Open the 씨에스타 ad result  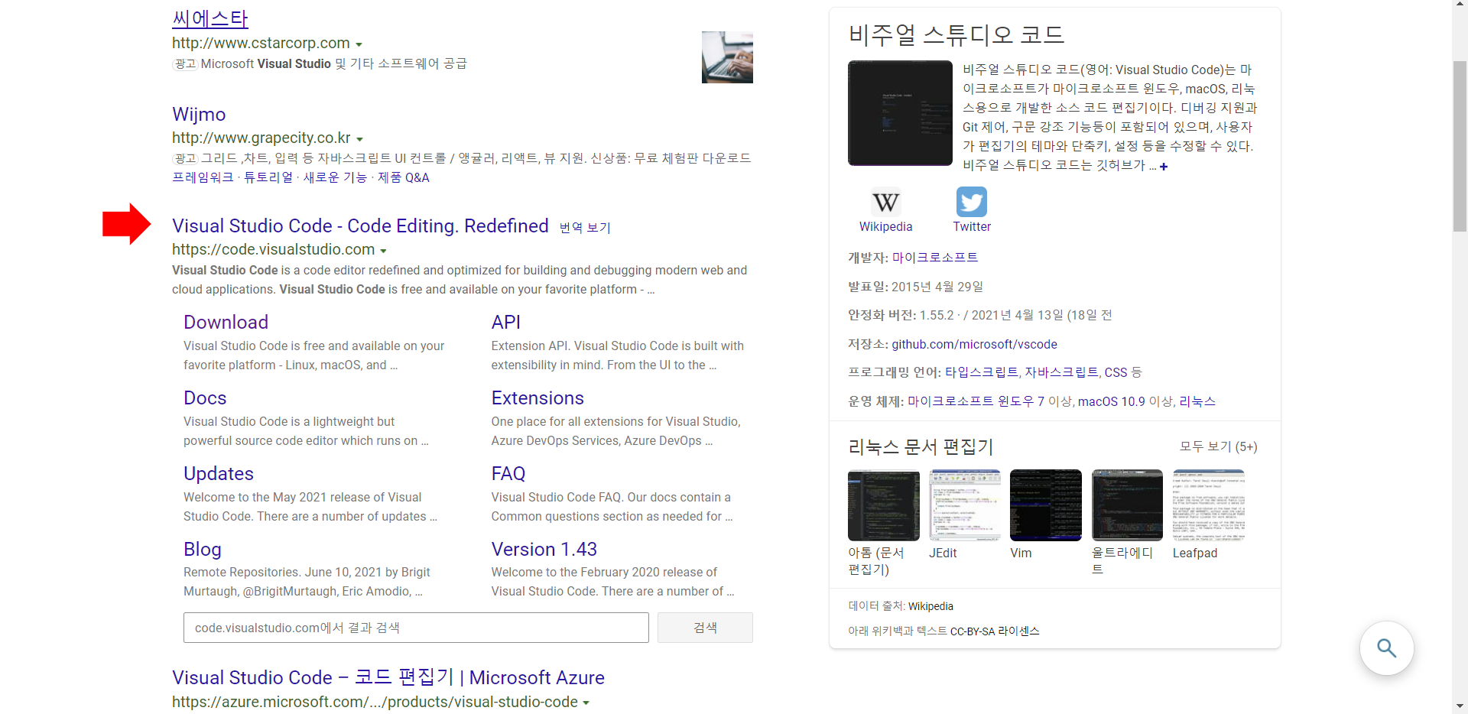click(210, 18)
